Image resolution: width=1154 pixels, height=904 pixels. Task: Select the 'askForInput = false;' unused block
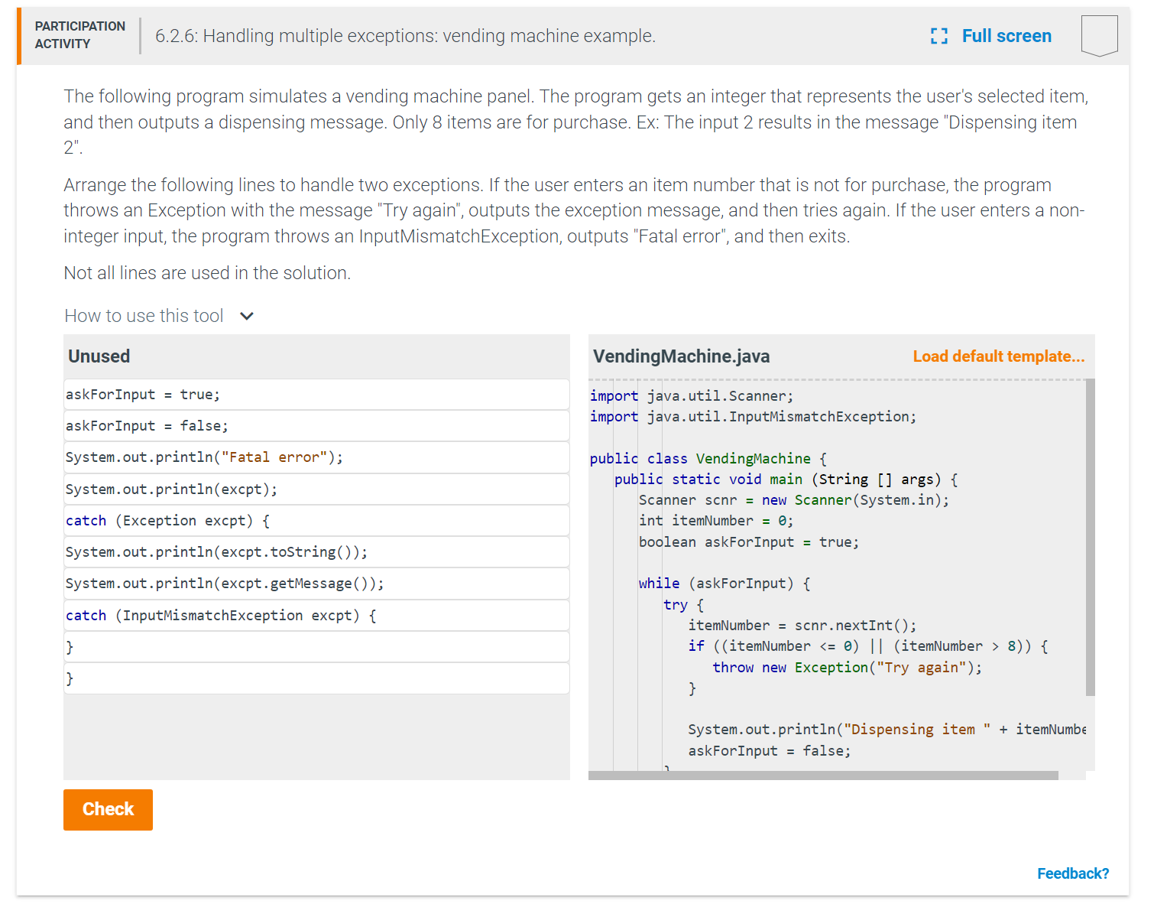[316, 426]
